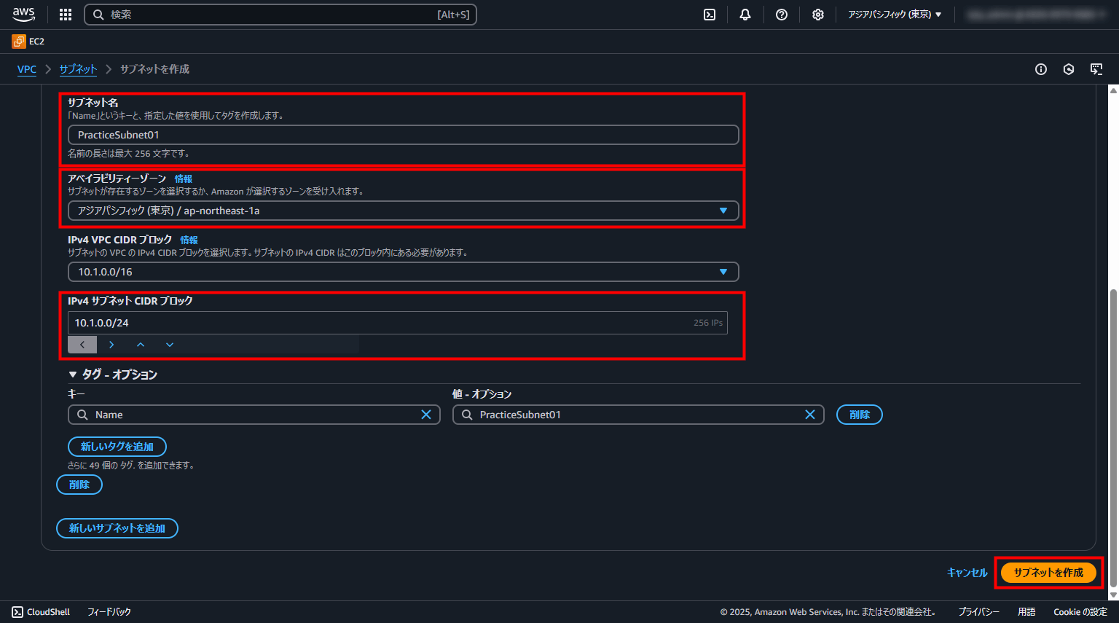The height and width of the screenshot is (623, 1119).
Task: Open the help question mark menu
Action: [x=782, y=15]
